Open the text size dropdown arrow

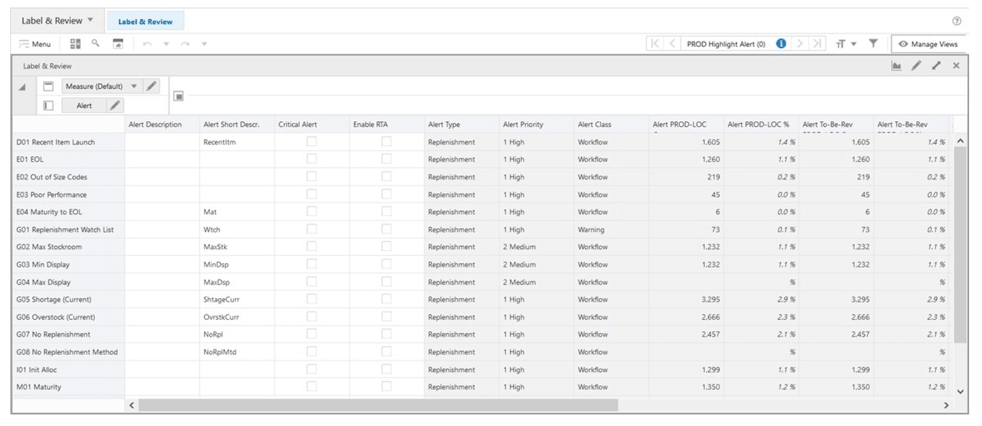pyautogui.click(x=854, y=44)
